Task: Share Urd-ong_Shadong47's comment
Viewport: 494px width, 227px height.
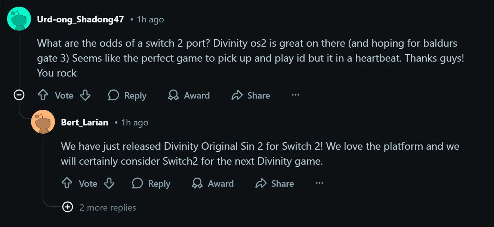Action: [251, 95]
